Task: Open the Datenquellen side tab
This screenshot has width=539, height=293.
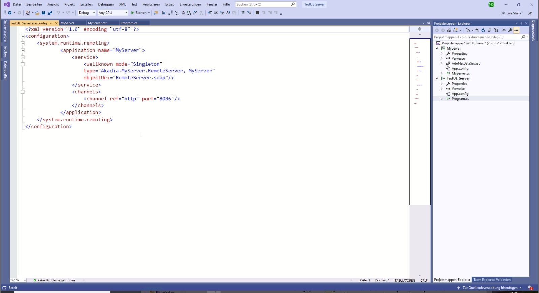Action: click(x=5, y=70)
